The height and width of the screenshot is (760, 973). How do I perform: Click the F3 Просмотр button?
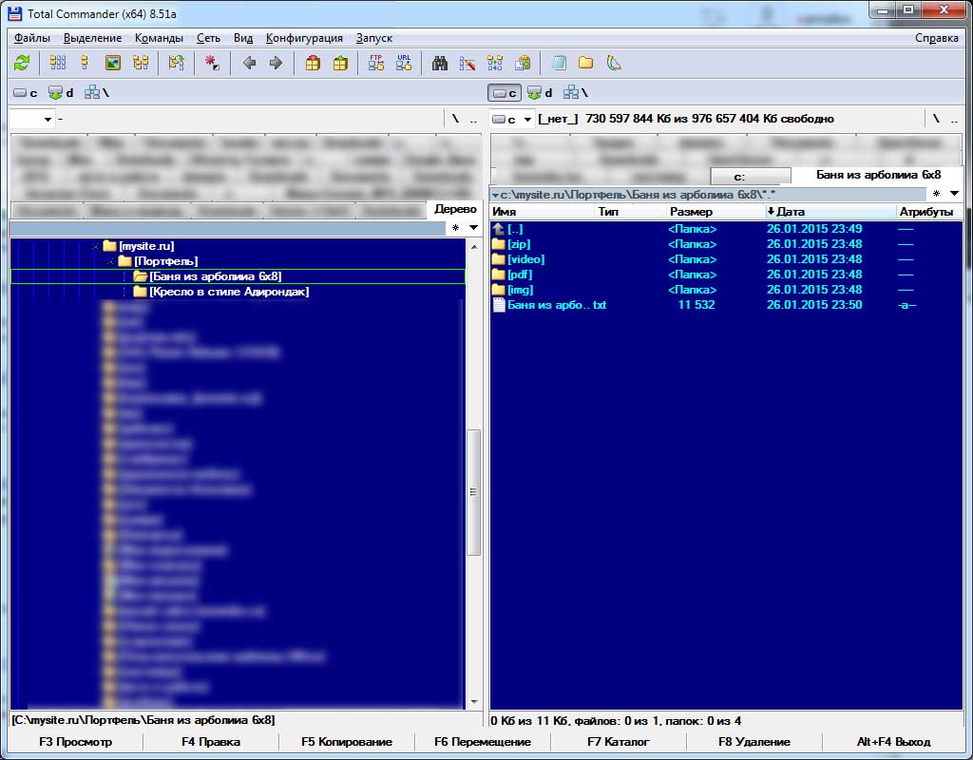click(x=76, y=741)
